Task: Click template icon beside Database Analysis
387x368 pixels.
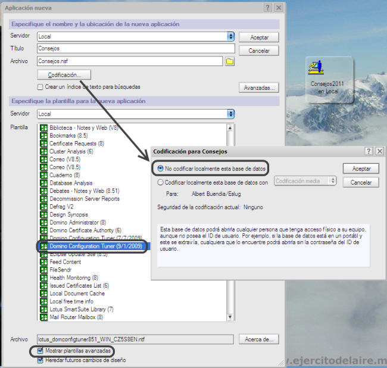Action: pyautogui.click(x=43, y=183)
